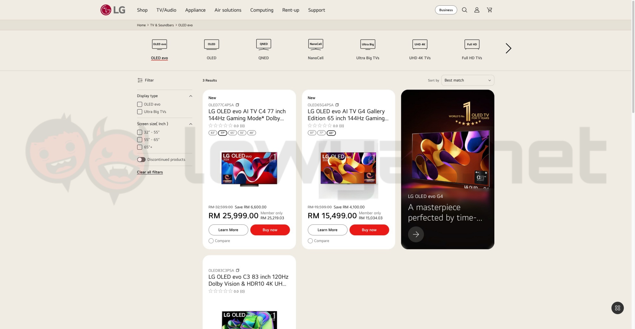Click Learn More for the G4 65 inch TV
Screen dimensions: 635x329
(327, 230)
